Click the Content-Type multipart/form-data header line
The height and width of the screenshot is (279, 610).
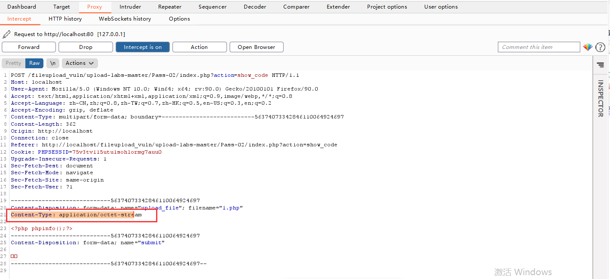tap(178, 117)
